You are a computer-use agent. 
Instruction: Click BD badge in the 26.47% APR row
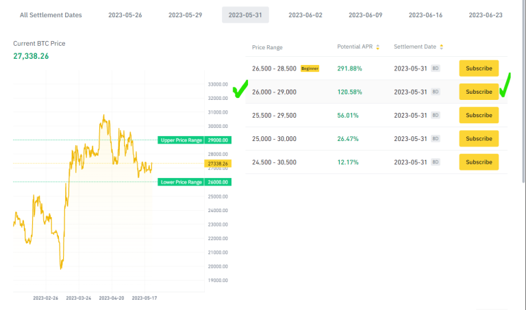435,139
